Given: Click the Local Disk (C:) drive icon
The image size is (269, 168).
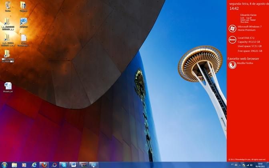Looking at the screenshot, I should (232, 40).
